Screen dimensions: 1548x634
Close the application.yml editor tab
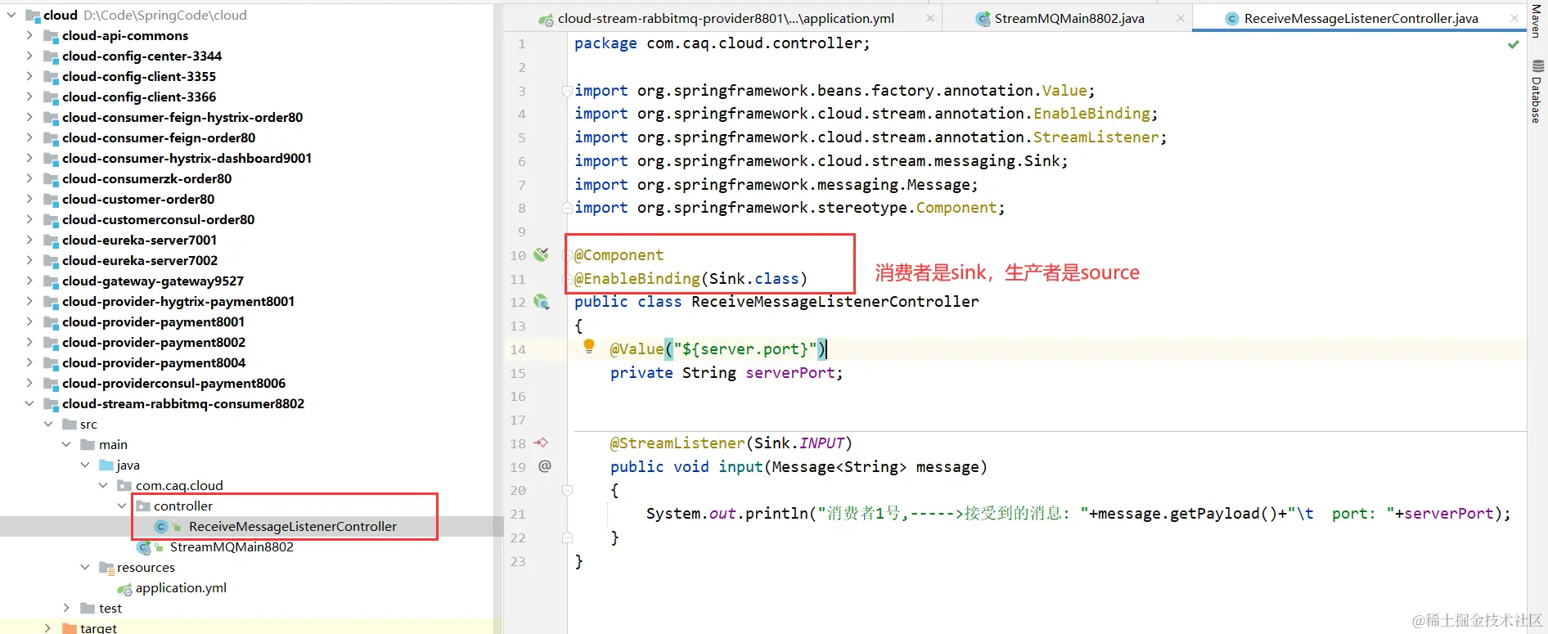pyautogui.click(x=930, y=18)
